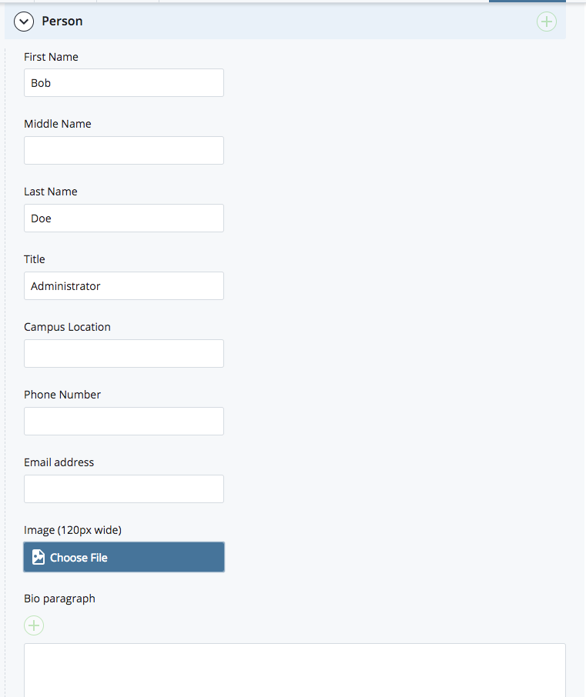Focus the First Name field containing Bob
Screen dimensions: 586x697
[123, 83]
